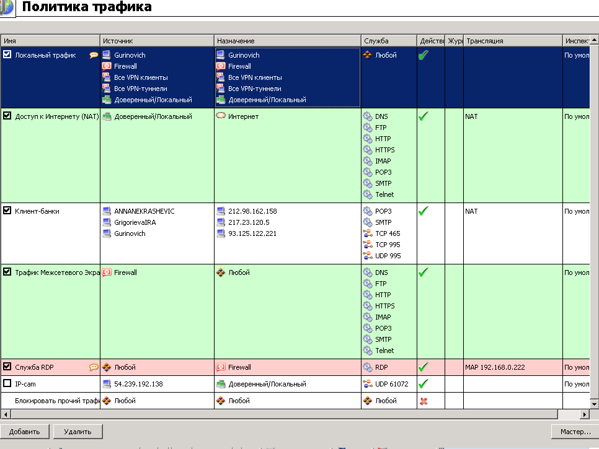Image resolution: width=599 pixels, height=449 pixels.
Task: Open the comment bubble on Служба RDP
Action: 94,367
